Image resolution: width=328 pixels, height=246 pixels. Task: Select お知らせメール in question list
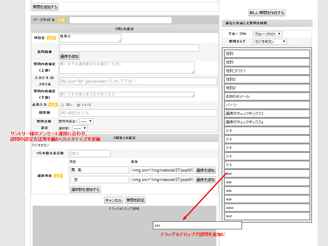(267, 96)
